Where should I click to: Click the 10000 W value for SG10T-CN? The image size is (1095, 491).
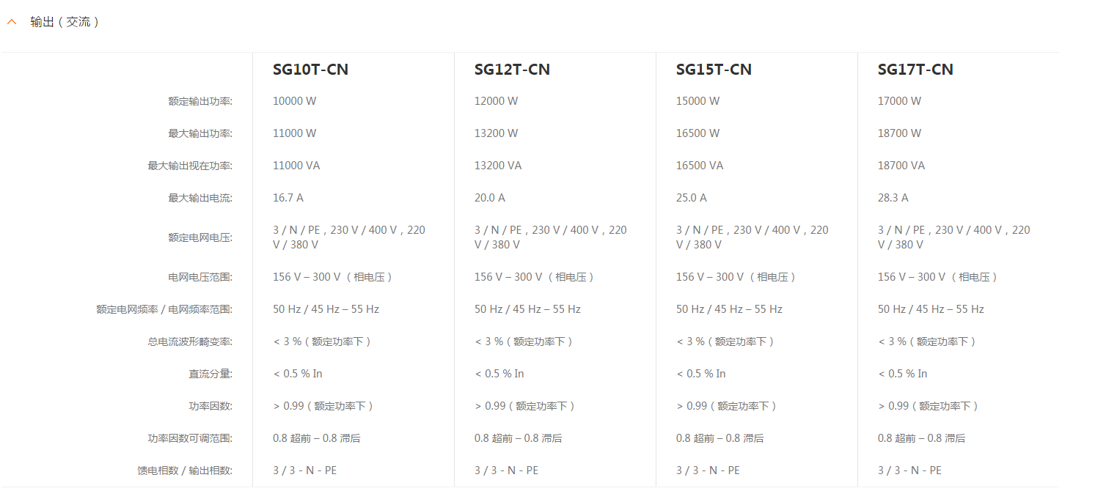tap(294, 101)
